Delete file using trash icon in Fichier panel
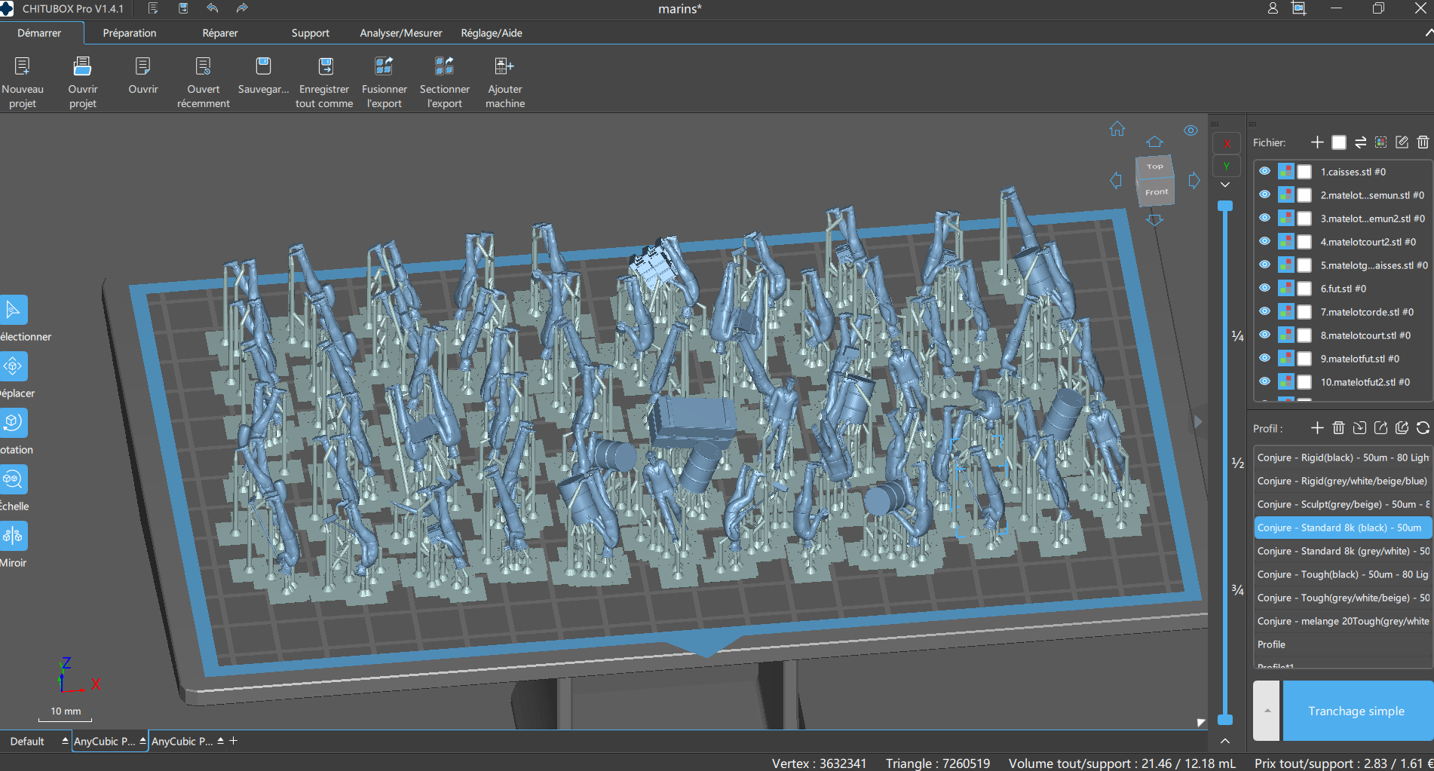 coord(1423,142)
